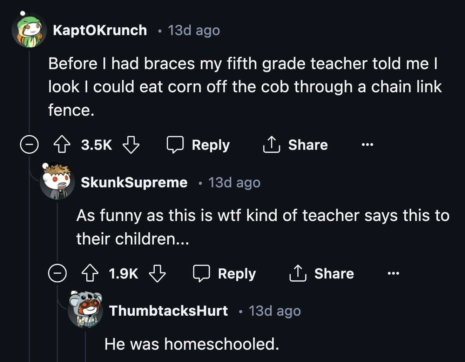Open SkunkSupreme's profile via username
The image size is (465, 362).
pyautogui.click(x=134, y=182)
